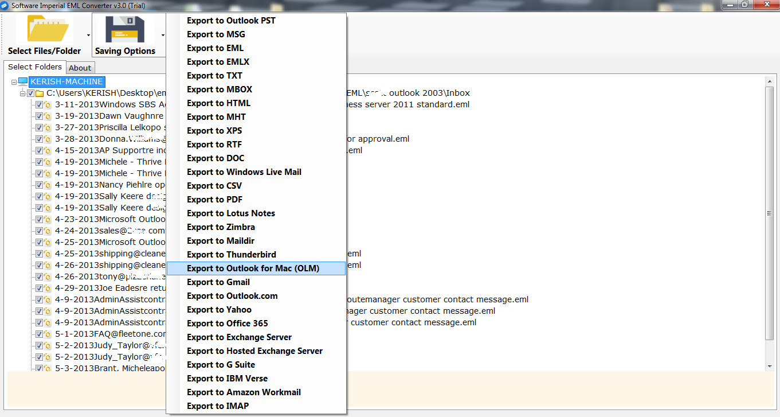Click the vertical scrollbar up arrow
780x417 pixels.
click(770, 81)
